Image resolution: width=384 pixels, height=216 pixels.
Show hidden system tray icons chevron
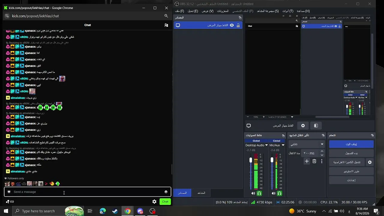324,211
